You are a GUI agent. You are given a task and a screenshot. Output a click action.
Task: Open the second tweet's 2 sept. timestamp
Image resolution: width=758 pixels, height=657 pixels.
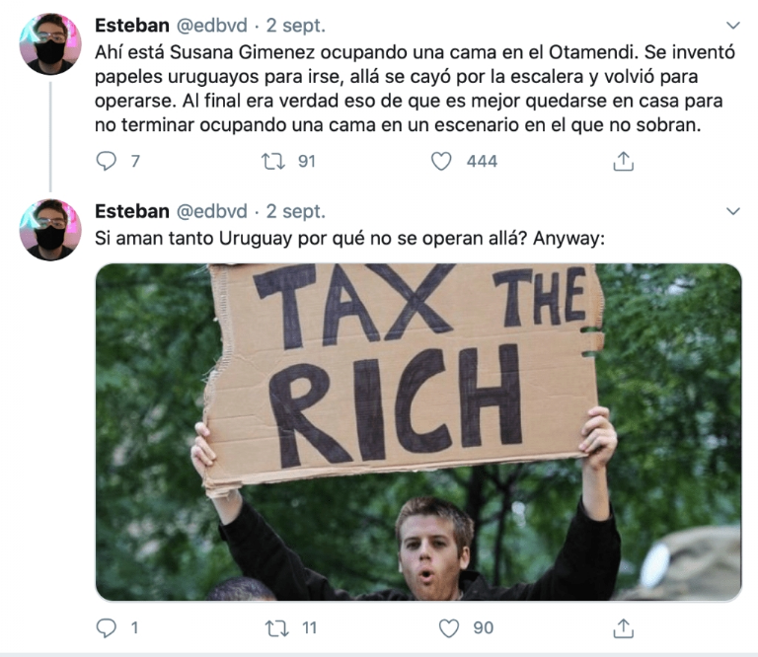point(296,211)
